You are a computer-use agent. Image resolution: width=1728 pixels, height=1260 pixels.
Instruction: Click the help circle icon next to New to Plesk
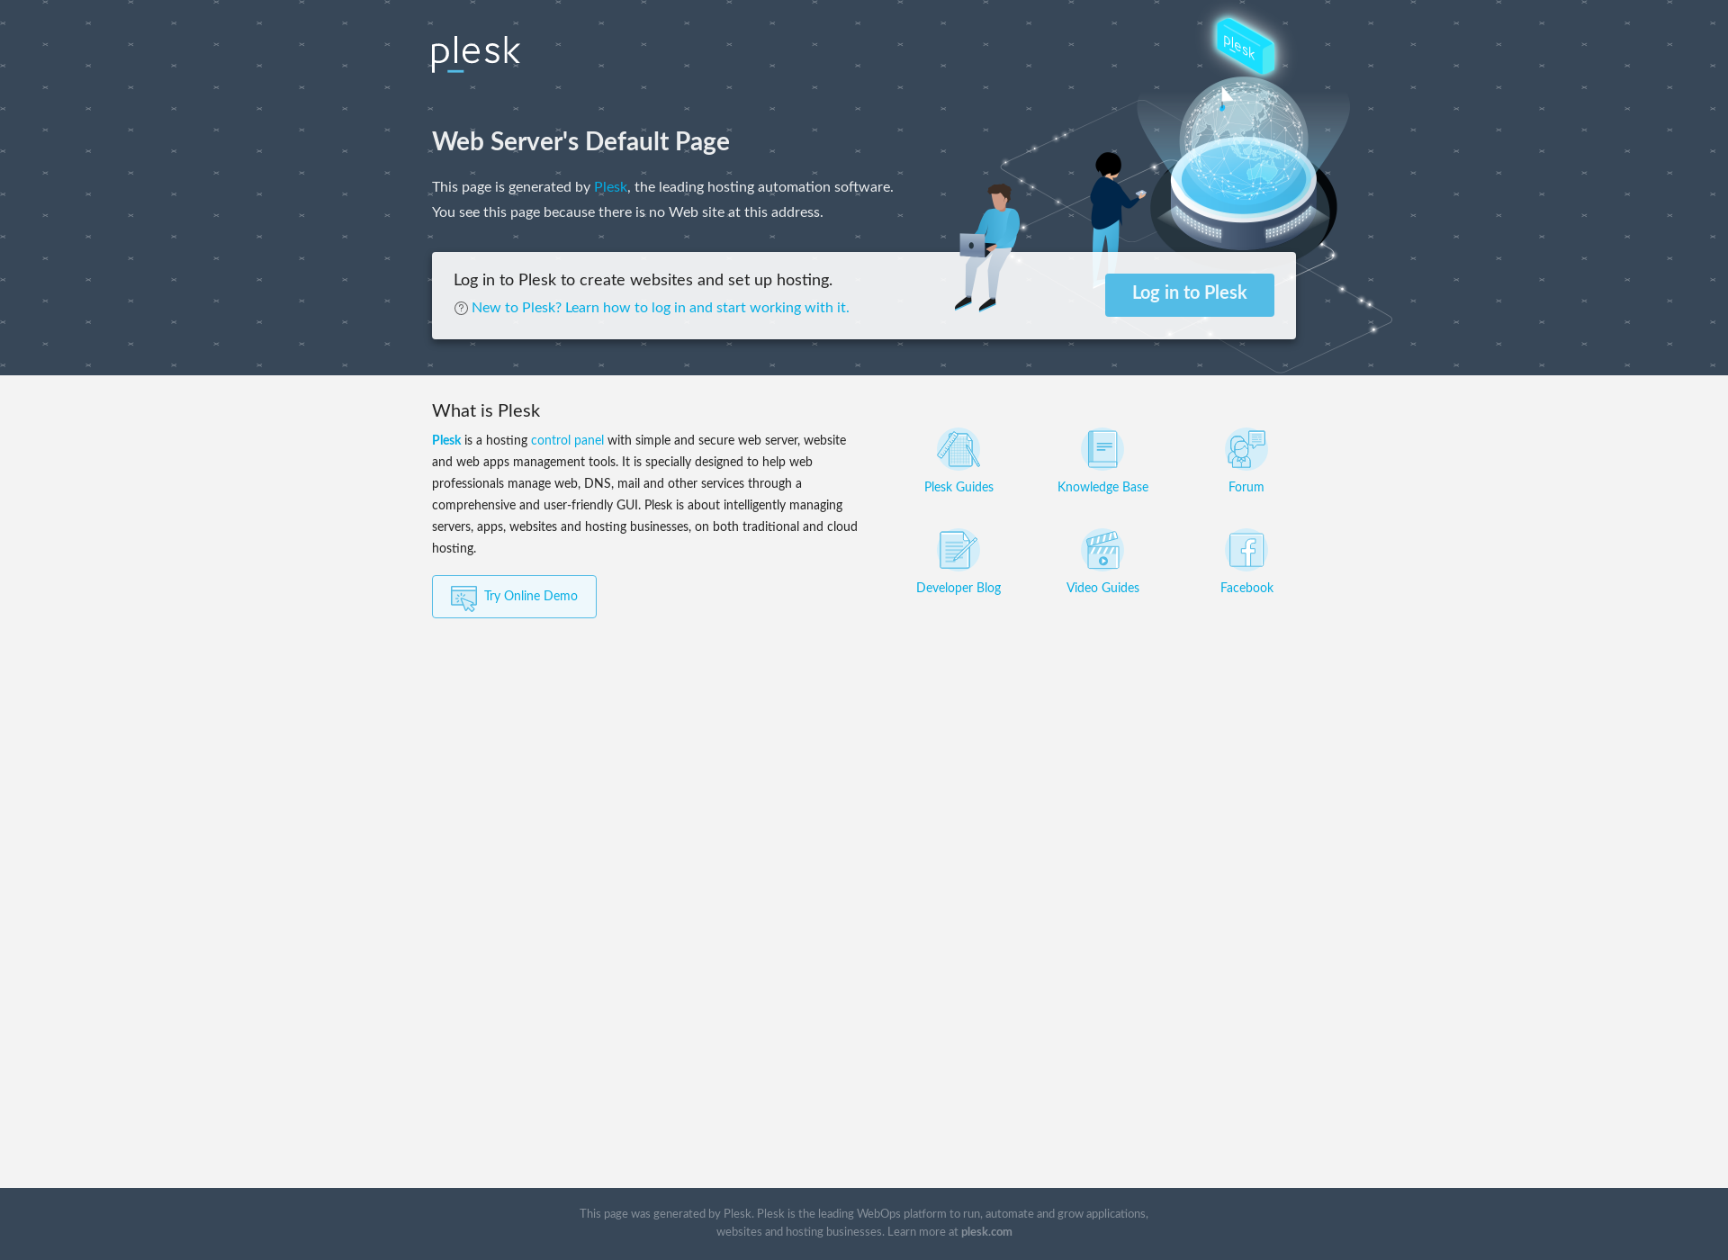pyautogui.click(x=460, y=307)
